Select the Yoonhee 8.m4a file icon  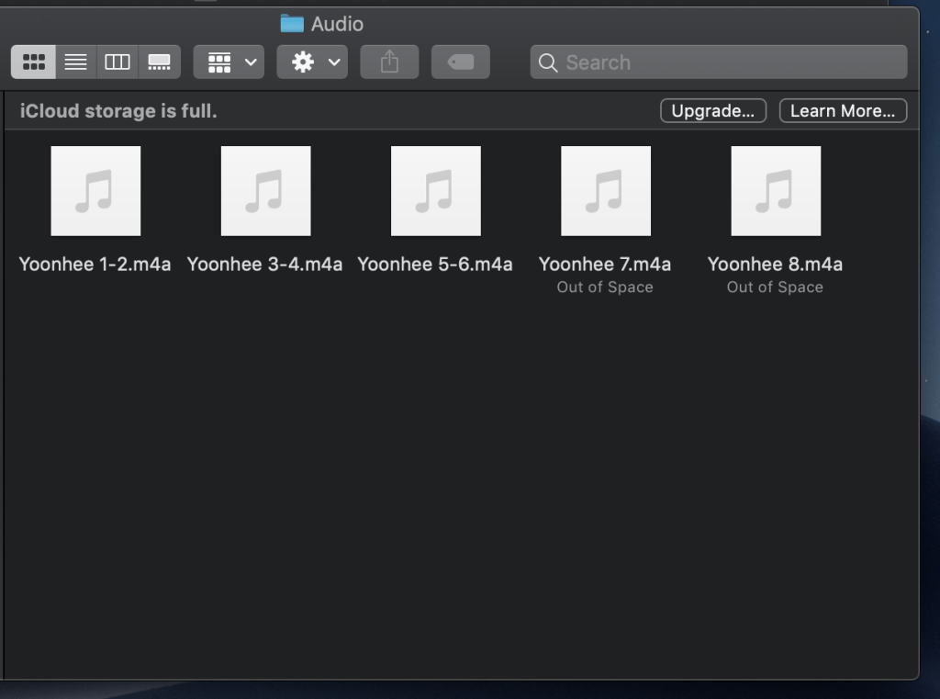pyautogui.click(x=776, y=191)
